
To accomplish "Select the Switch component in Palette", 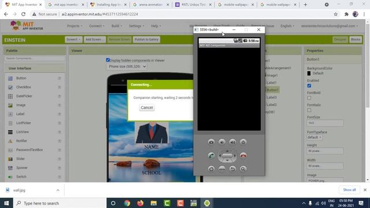I will click(x=21, y=177).
